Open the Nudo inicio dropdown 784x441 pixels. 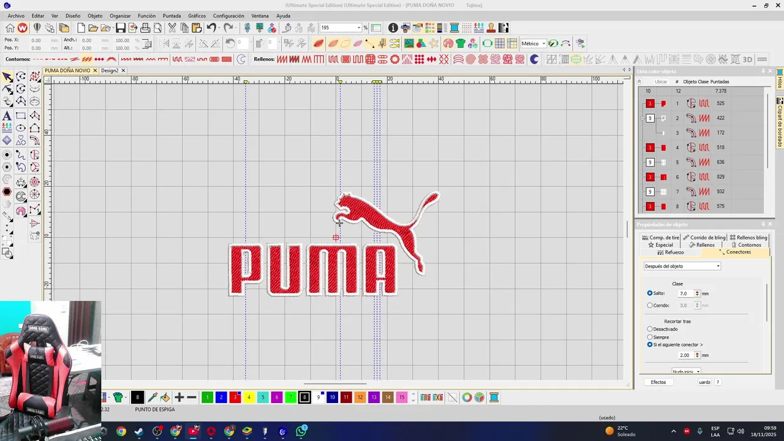point(698,372)
